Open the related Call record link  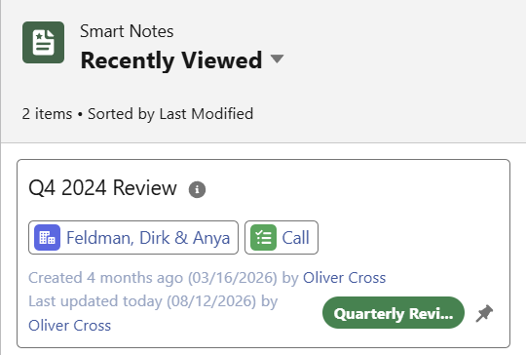pyautogui.click(x=295, y=238)
